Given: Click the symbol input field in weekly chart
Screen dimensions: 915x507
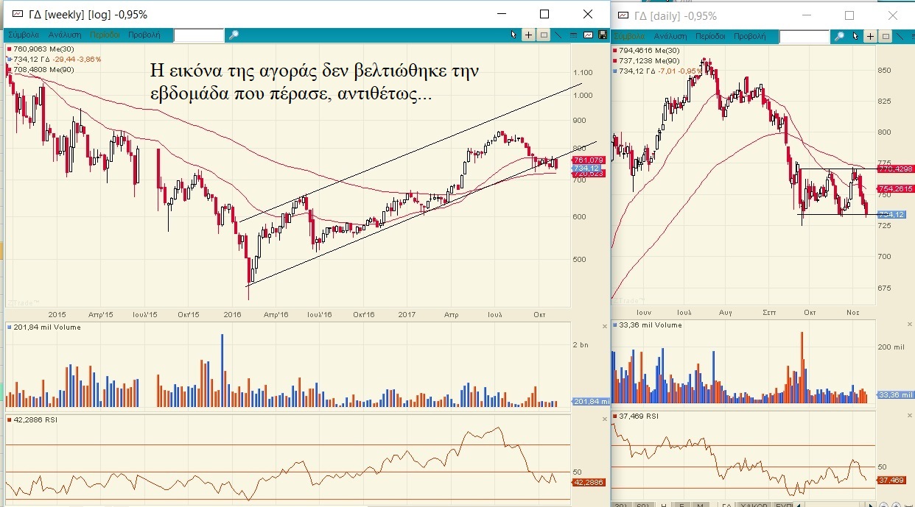Looking at the screenshot, I should 199,35.
